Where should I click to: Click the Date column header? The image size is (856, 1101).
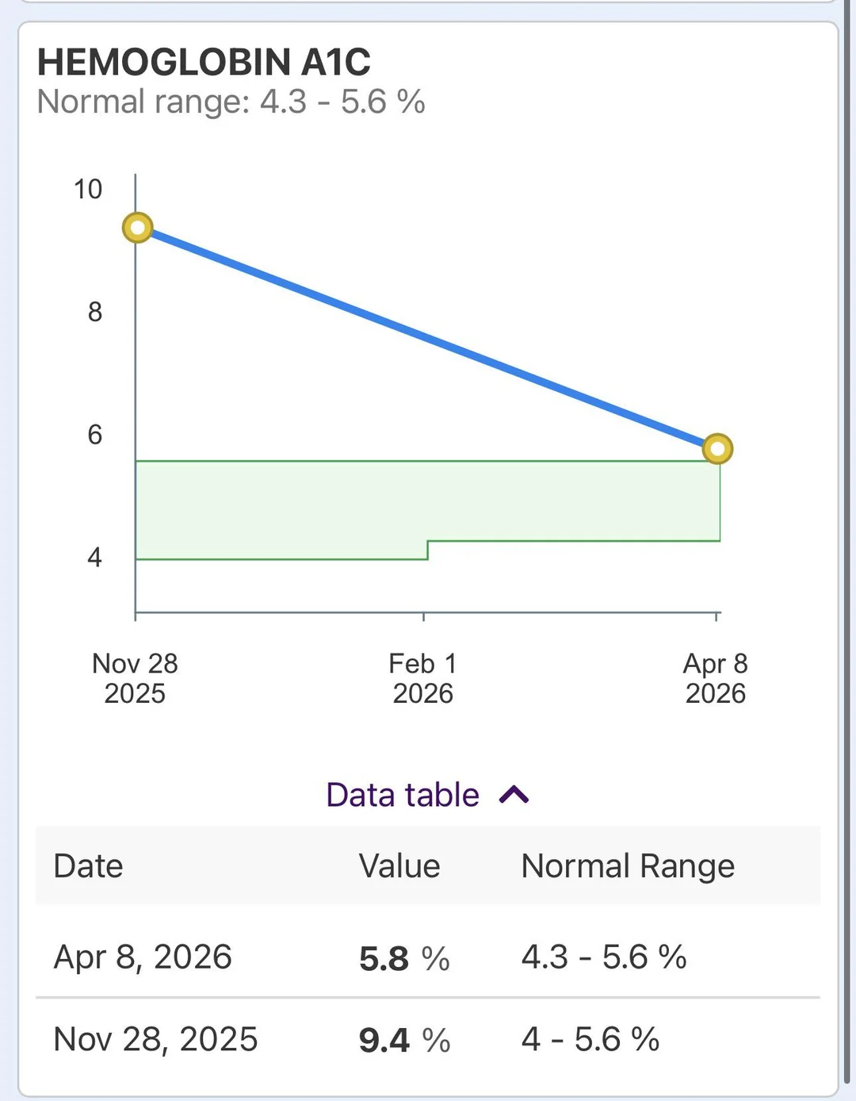click(88, 866)
